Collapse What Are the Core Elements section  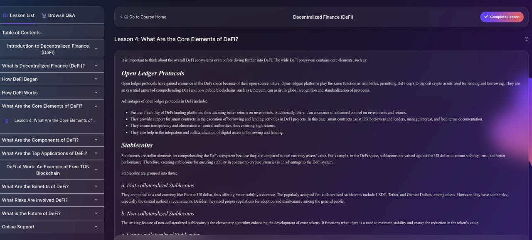[x=96, y=106]
